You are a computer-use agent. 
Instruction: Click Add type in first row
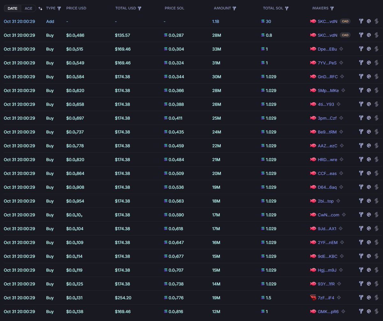(50, 21)
